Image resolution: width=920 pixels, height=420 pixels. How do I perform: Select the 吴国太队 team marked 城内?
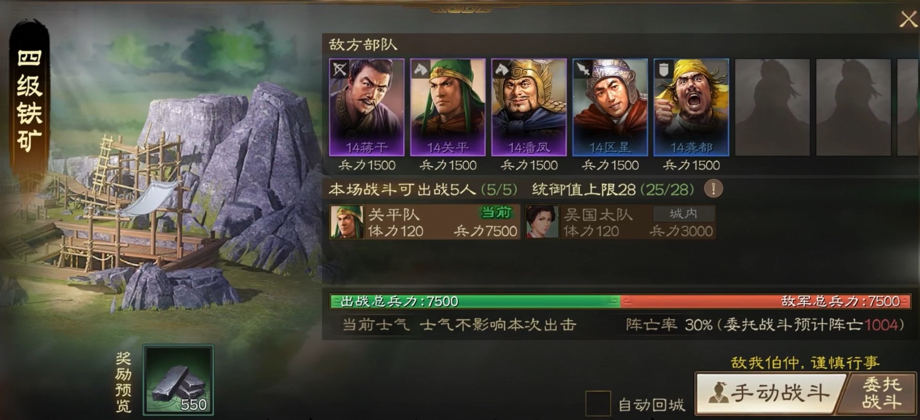(620, 222)
